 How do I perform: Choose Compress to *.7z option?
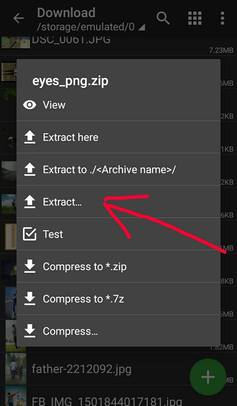pyautogui.click(x=84, y=298)
